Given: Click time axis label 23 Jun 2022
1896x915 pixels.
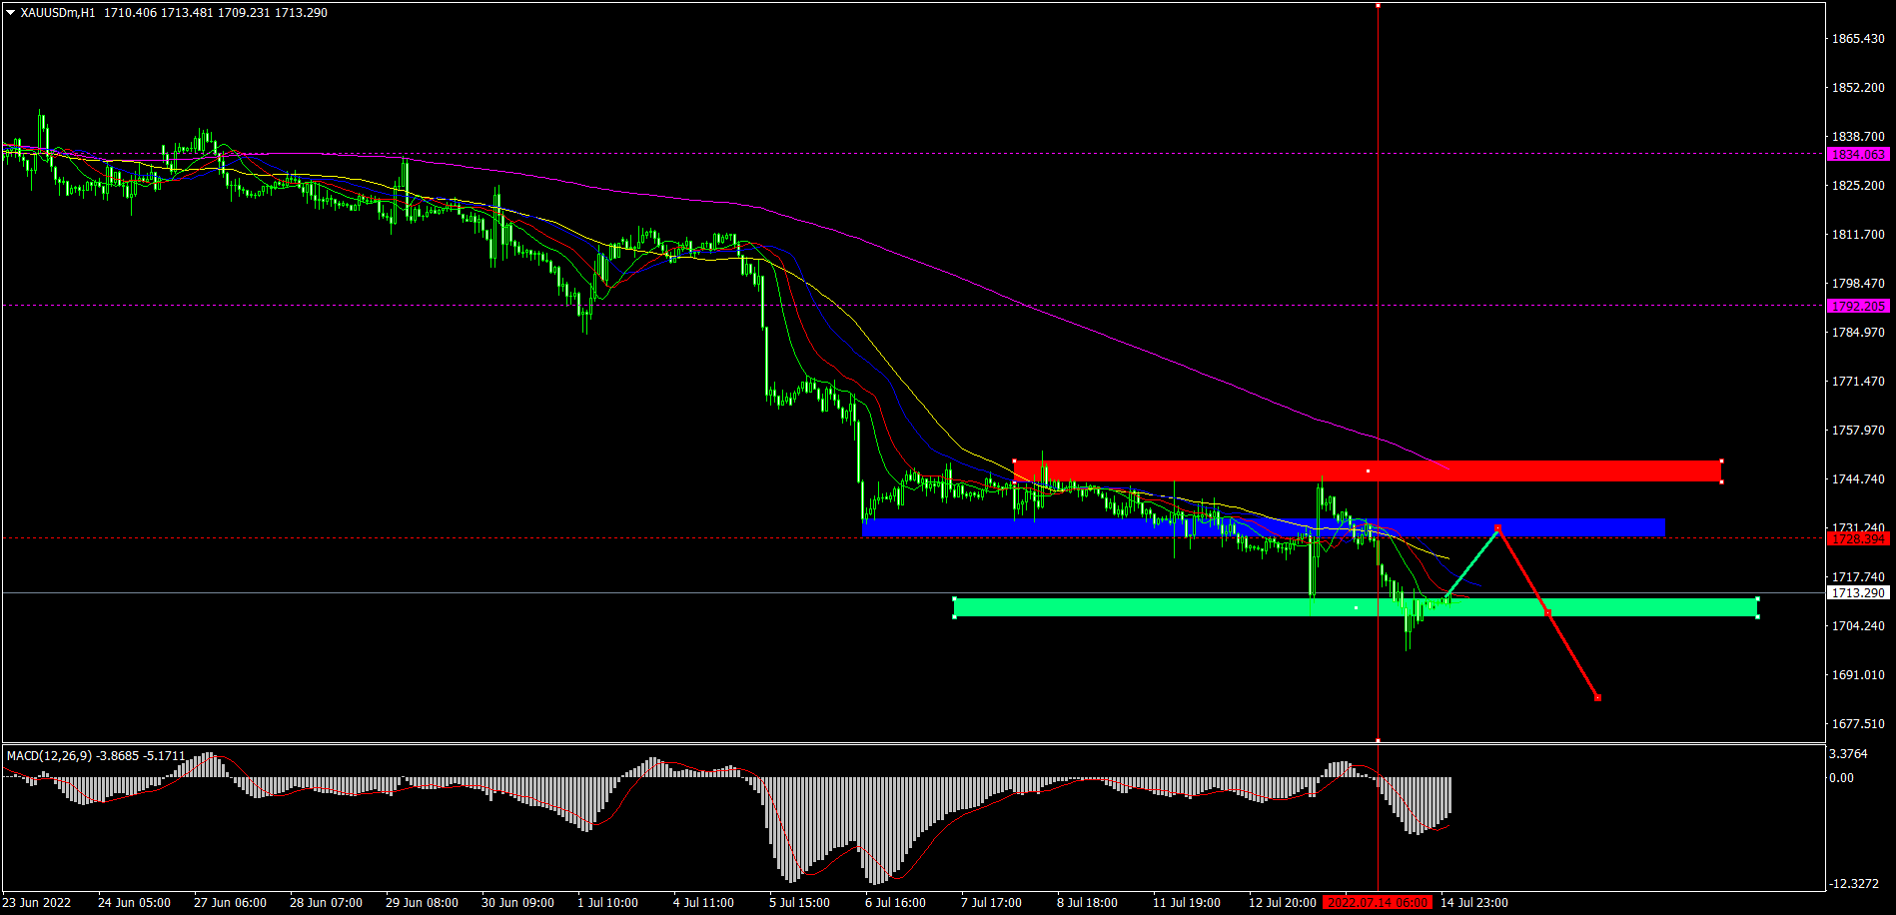Looking at the screenshot, I should 37,903.
